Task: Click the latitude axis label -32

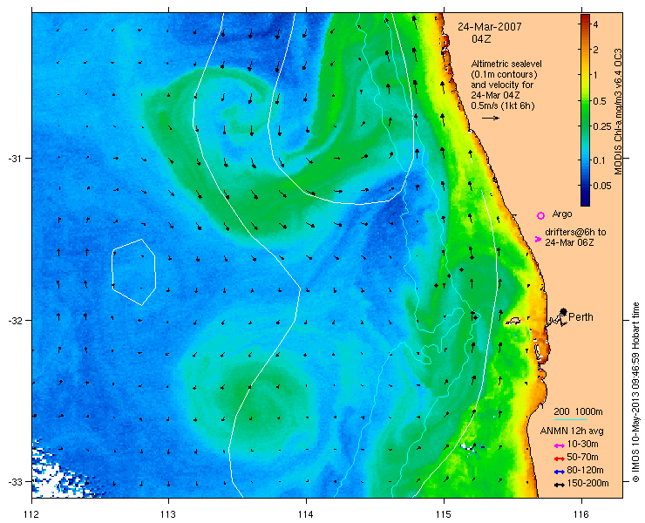Action: [14, 320]
